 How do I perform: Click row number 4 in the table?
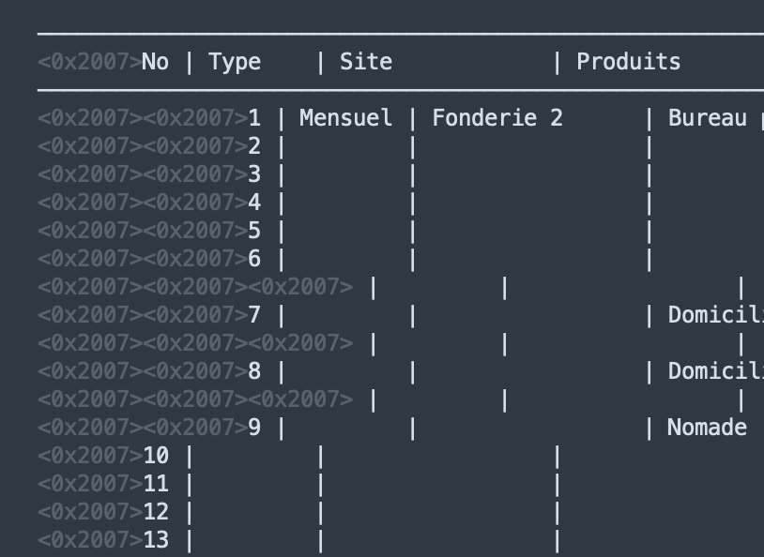[254, 203]
